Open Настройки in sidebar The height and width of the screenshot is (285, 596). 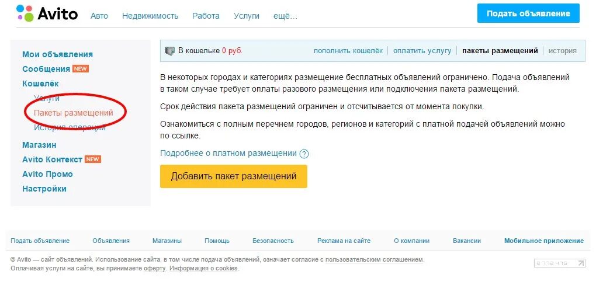[44, 189]
